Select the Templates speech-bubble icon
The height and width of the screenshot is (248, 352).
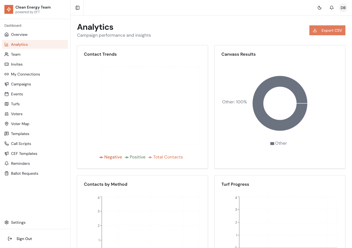6,134
